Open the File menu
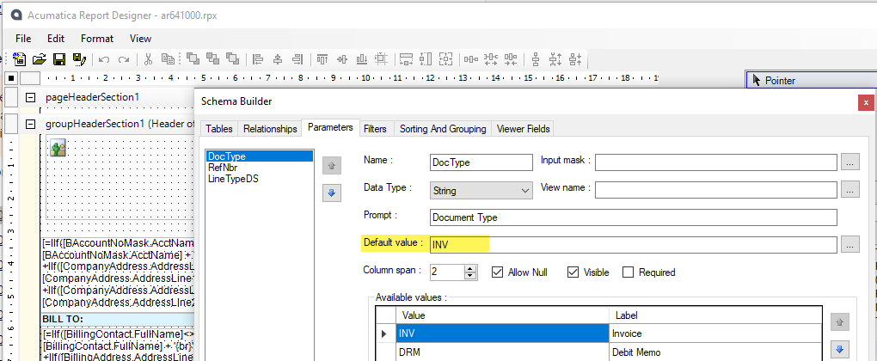The width and height of the screenshot is (877, 361). tap(23, 39)
